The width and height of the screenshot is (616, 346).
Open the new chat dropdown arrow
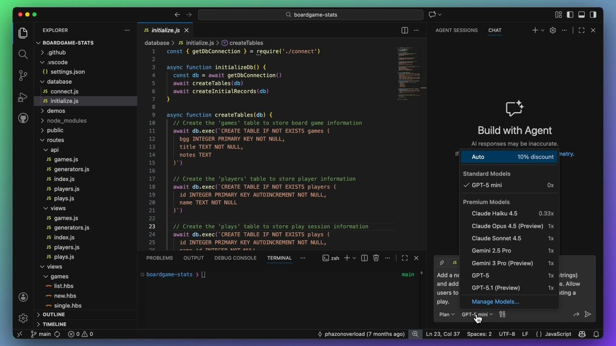(x=542, y=30)
